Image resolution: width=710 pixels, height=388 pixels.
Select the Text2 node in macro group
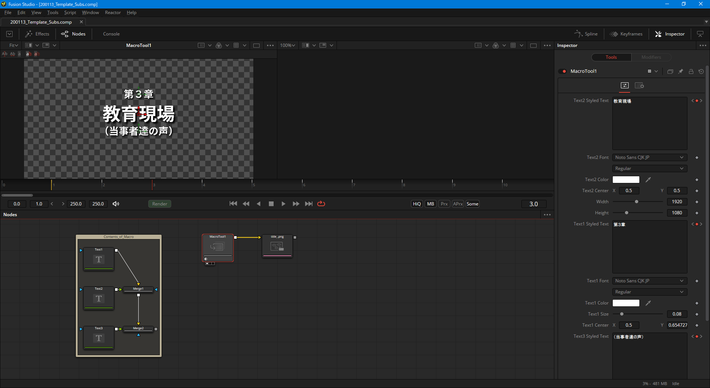pos(98,298)
